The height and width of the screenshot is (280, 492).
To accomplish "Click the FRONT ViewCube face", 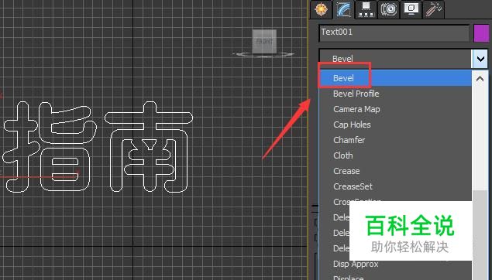I will click(264, 41).
